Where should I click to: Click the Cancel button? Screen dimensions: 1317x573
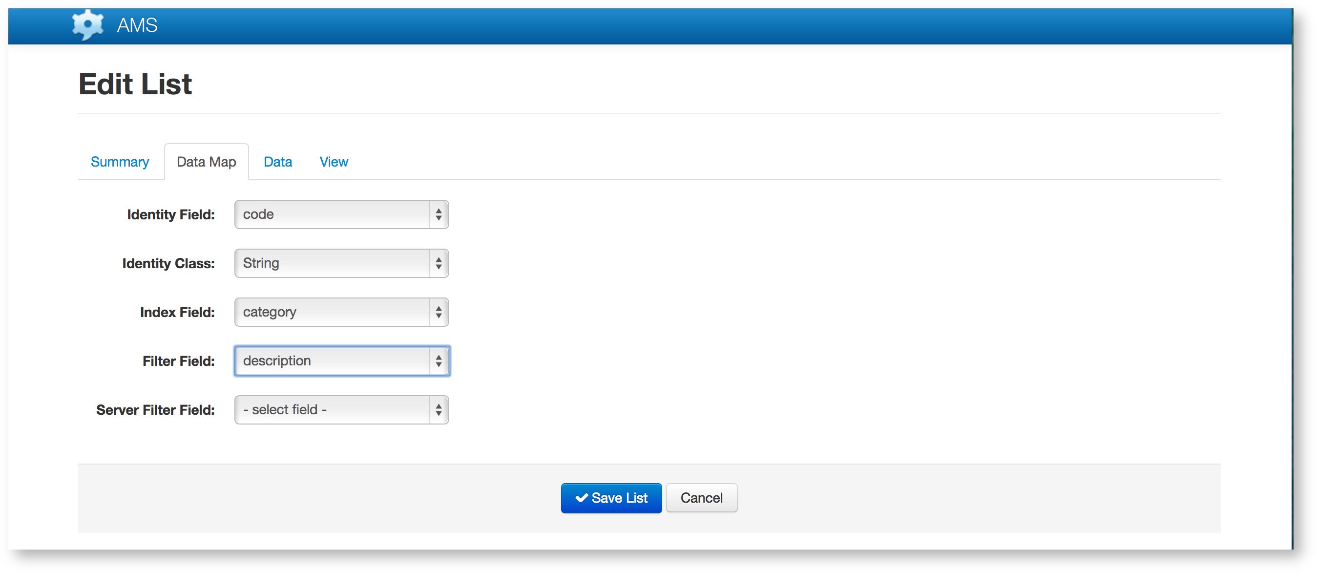pyautogui.click(x=701, y=498)
